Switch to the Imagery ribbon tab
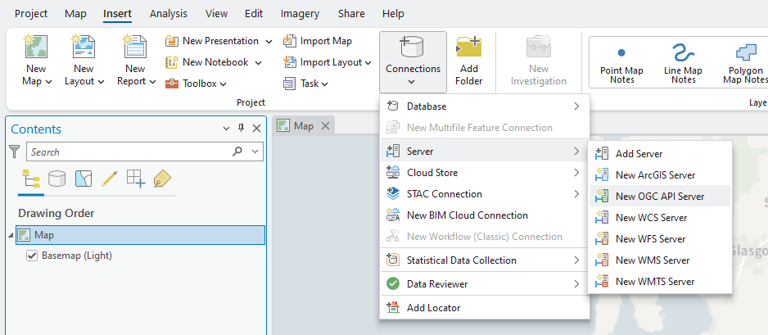This screenshot has height=335, width=768. (x=300, y=14)
